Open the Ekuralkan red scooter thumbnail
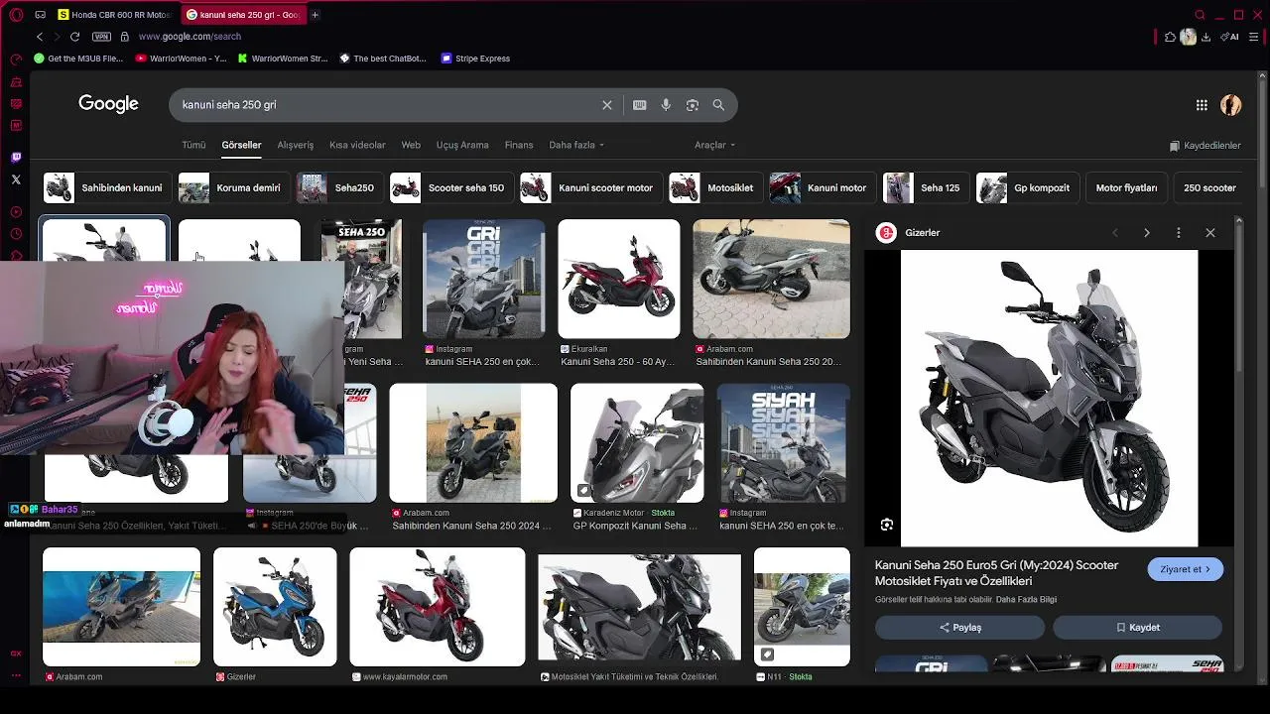1270x714 pixels. [x=619, y=280]
